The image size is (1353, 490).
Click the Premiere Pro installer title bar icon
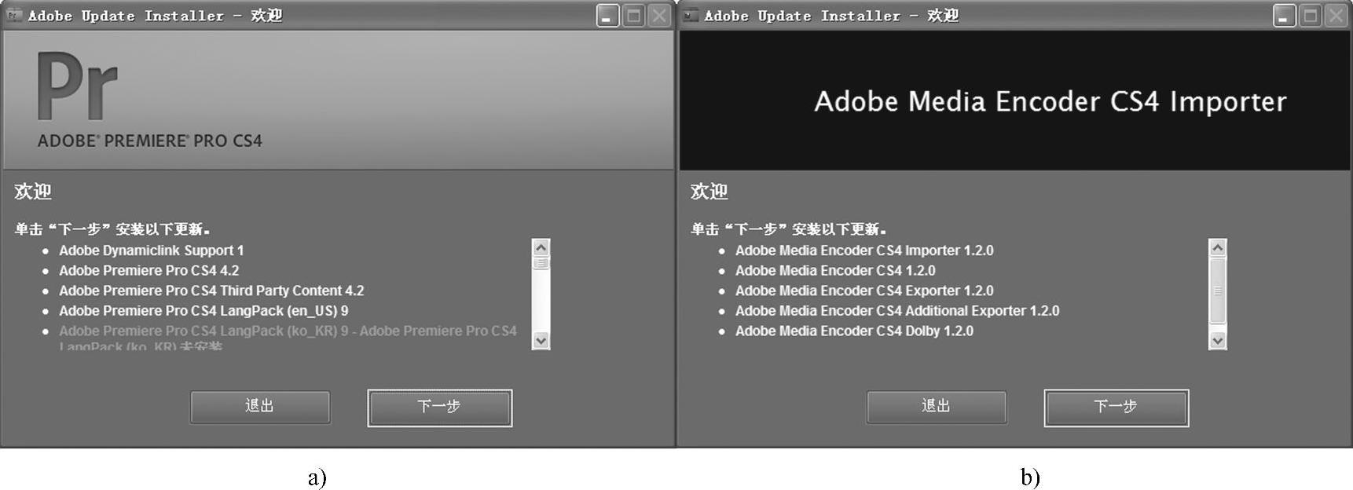13,15
